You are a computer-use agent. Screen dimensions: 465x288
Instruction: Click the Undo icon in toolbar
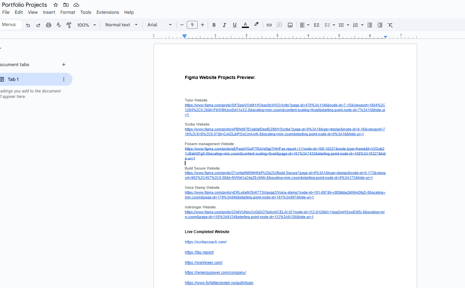coord(28,25)
